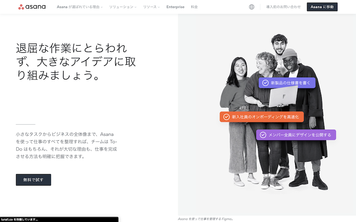The image size is (356, 222).
Task: Click check icon on 新製品の仕様書を書く tag
Action: coord(265,83)
